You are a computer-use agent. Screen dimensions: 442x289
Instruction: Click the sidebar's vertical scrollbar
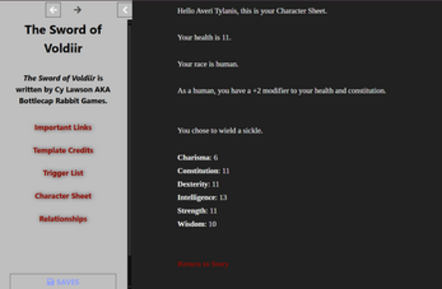point(129,134)
